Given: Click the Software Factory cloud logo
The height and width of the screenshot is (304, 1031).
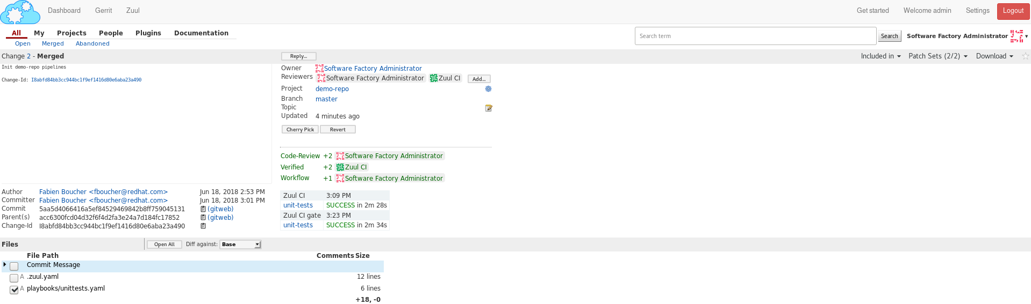Looking at the screenshot, I should [20, 12].
